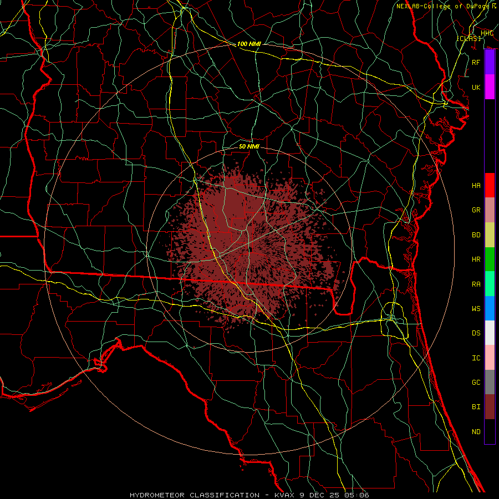Click the radar site center at the echo origin
499x499 pixels.
pos(250,250)
